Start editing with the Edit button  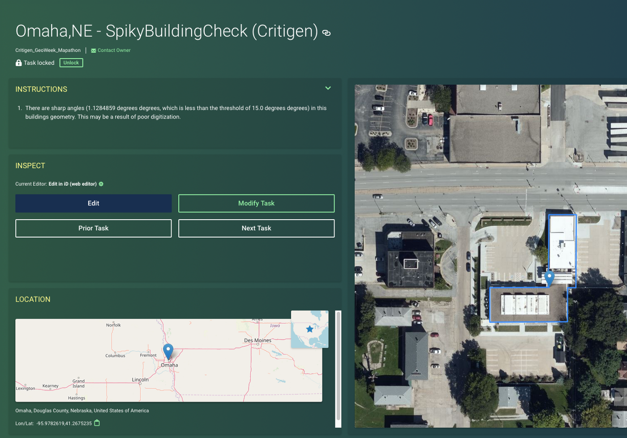[x=94, y=203]
